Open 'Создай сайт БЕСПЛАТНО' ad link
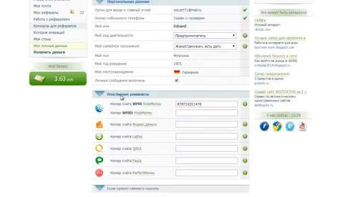The height and width of the screenshot is (197, 351). point(280,91)
